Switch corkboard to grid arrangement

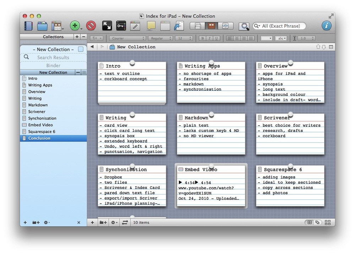pos(310,222)
